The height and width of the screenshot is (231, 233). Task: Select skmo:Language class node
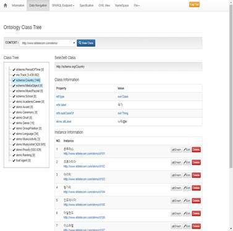[27, 134]
